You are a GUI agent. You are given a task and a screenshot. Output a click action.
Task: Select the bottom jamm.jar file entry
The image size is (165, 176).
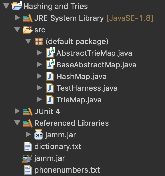coord(49,158)
